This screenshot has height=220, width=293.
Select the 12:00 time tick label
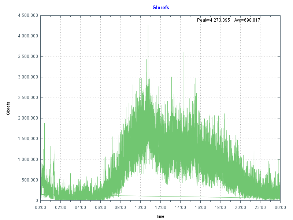click(160, 207)
